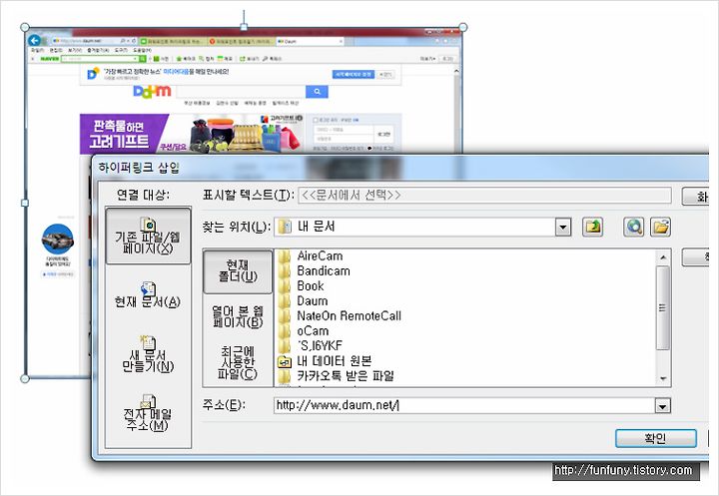
Task: Click the browser back button in screenshot
Action: [34, 40]
